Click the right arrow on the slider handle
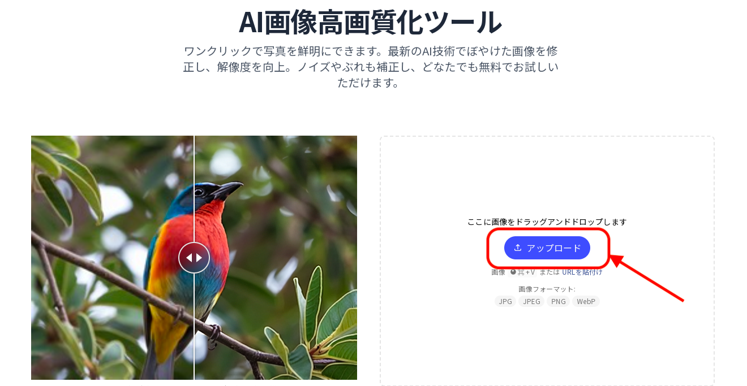 [199, 258]
